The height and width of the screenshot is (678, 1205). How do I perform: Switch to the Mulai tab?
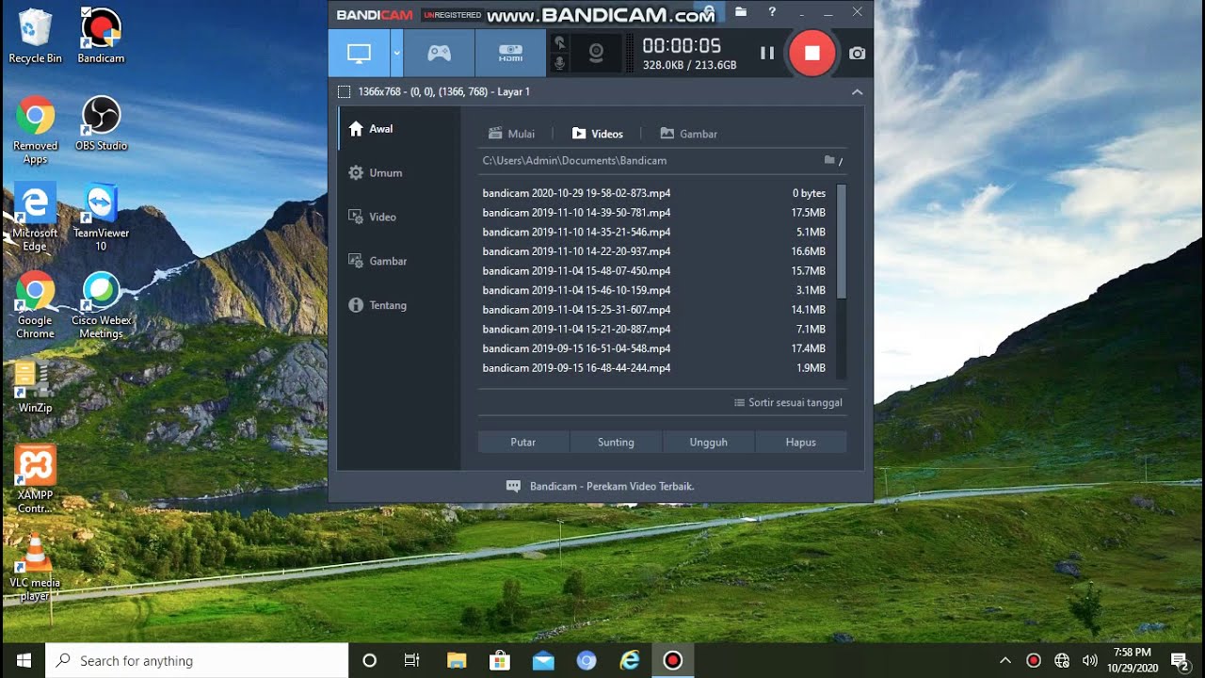512,134
